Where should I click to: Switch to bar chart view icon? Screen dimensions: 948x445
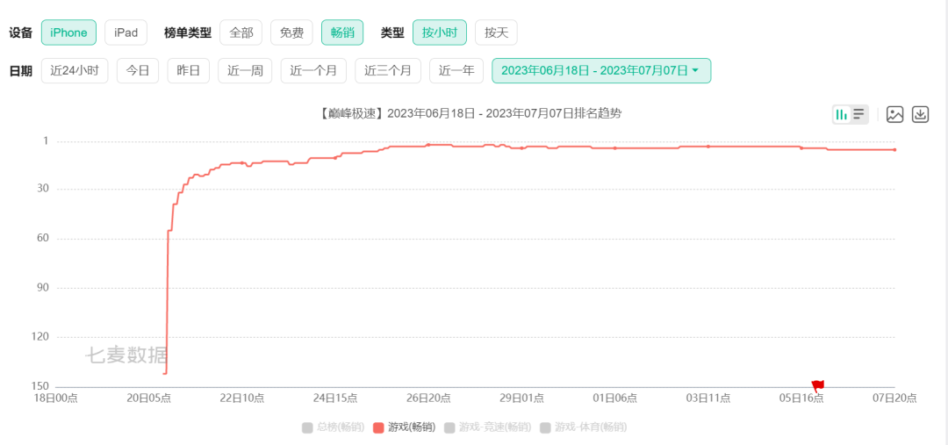coord(841,114)
